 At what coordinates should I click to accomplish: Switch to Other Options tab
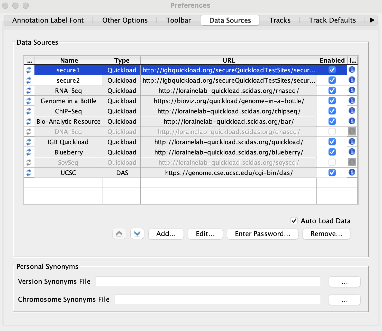click(x=125, y=20)
